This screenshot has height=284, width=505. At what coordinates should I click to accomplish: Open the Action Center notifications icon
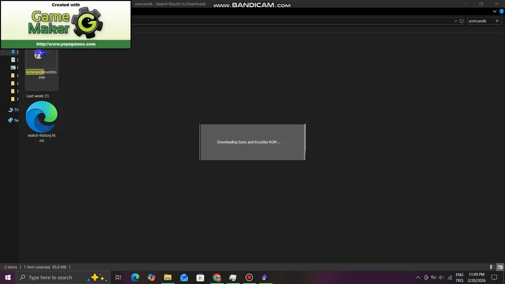click(x=494, y=277)
